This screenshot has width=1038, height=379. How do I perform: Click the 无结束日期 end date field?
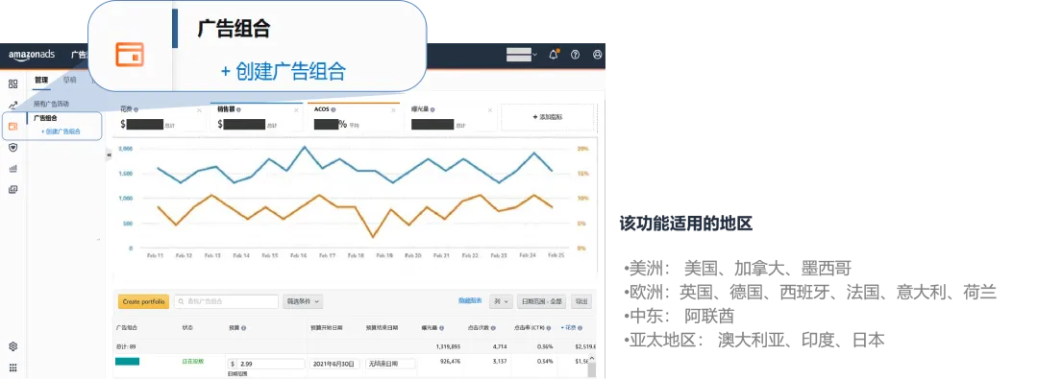pos(390,364)
